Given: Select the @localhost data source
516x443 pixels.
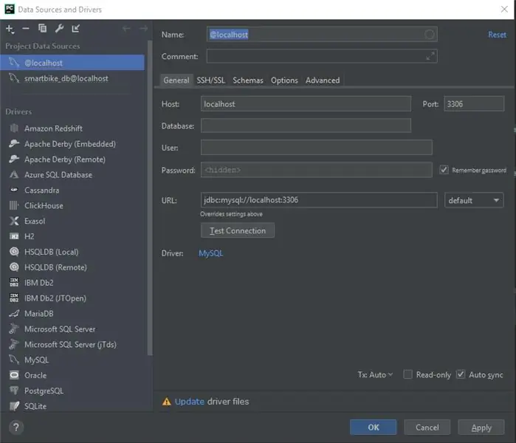Looking at the screenshot, I should coord(72,63).
